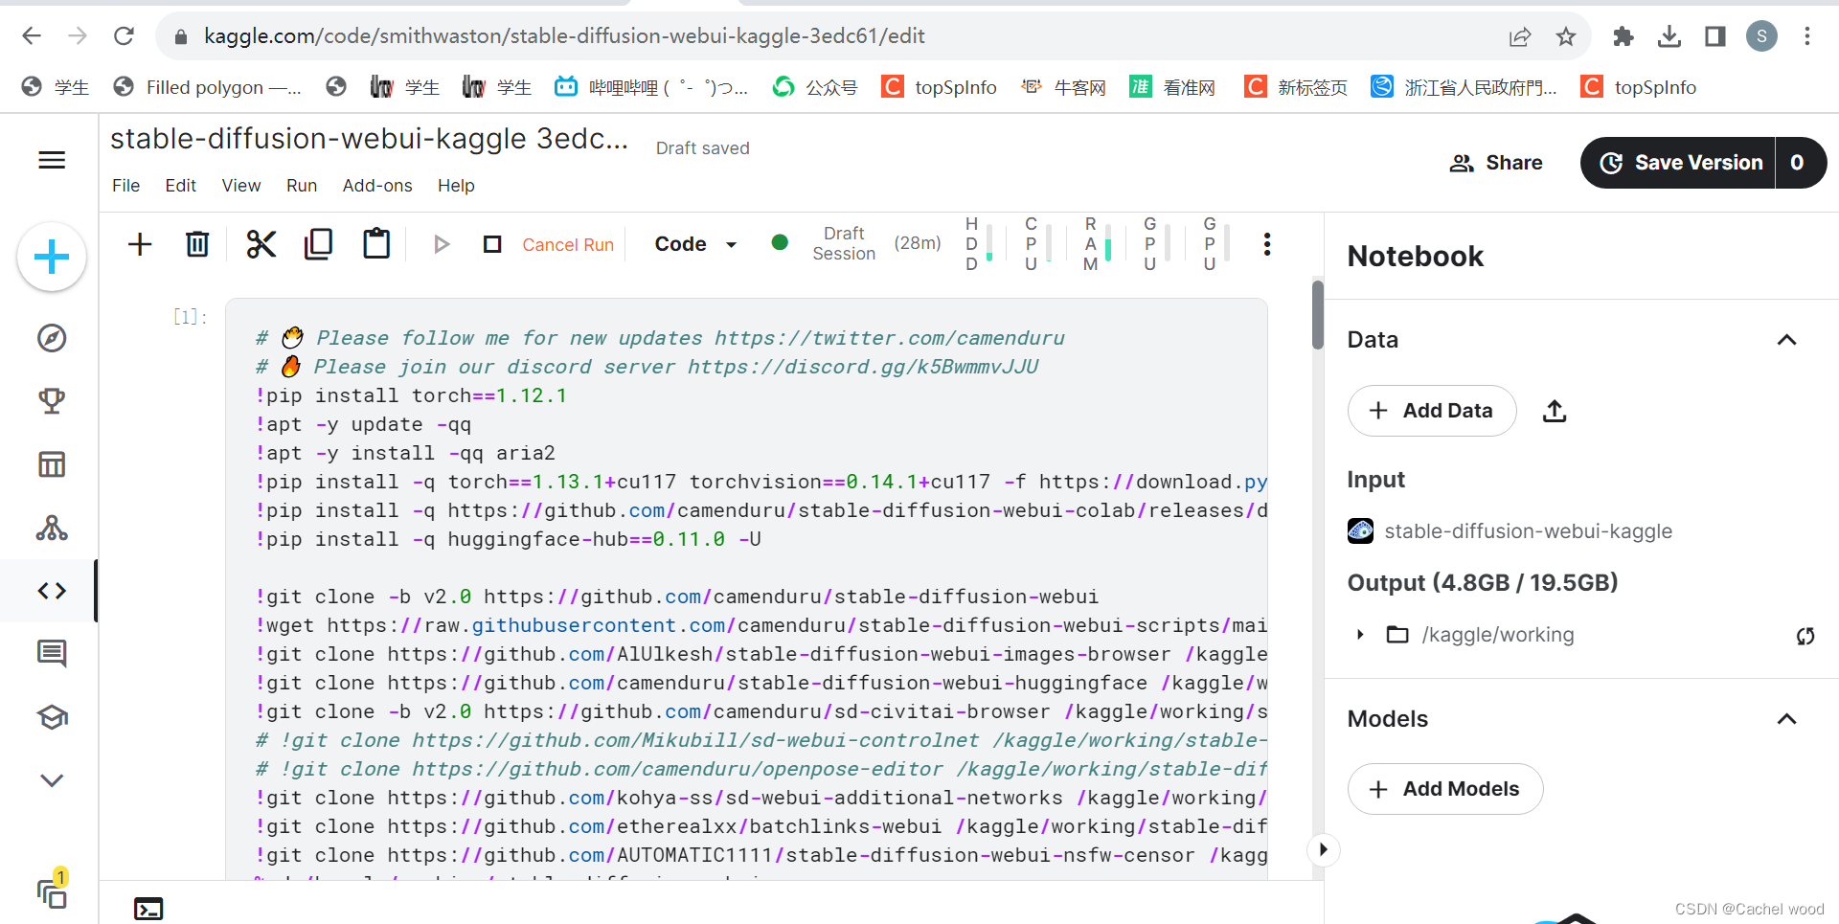
Task: Open the Edit menu
Action: coord(180,186)
